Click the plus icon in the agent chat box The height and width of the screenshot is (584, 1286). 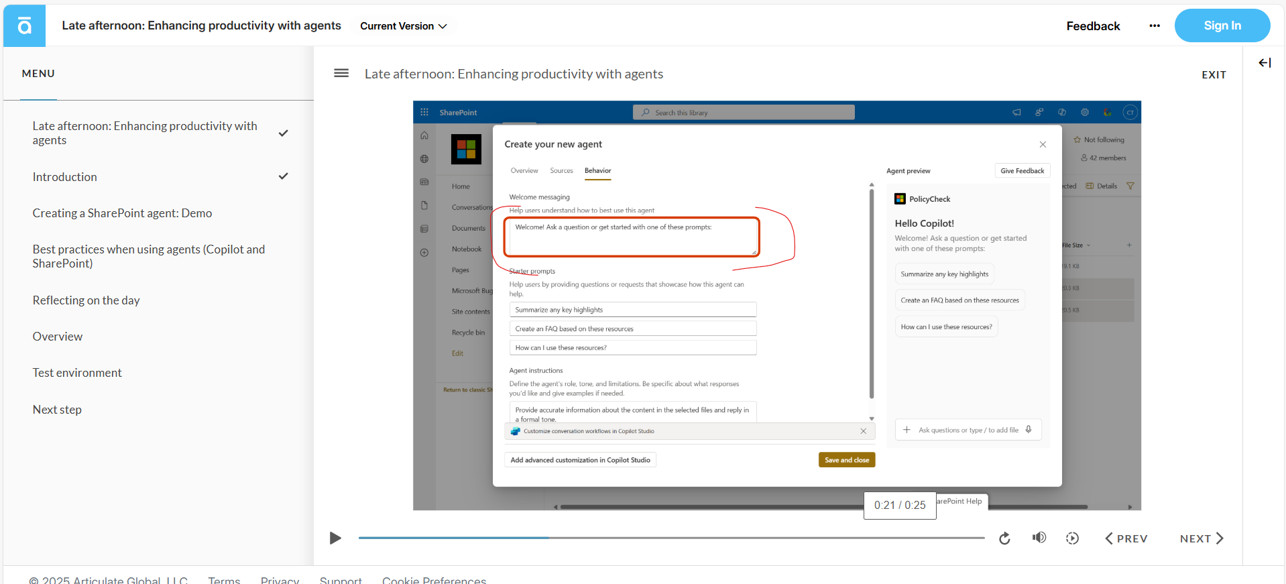[x=907, y=430]
